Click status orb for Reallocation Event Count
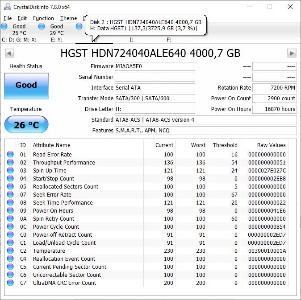The image size is (301, 300). [10, 259]
